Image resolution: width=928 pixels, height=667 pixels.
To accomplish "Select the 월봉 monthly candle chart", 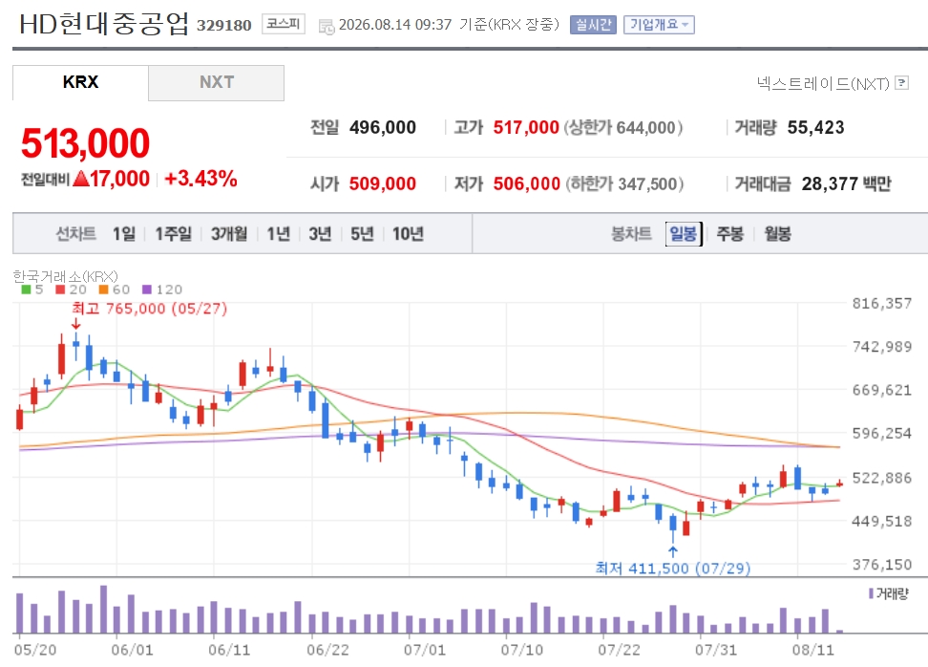I will coord(778,234).
